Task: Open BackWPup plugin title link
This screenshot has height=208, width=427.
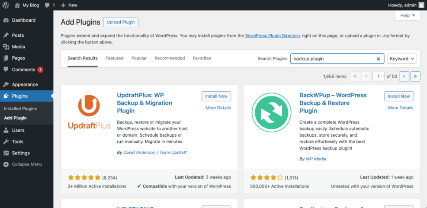Action: coord(333,103)
